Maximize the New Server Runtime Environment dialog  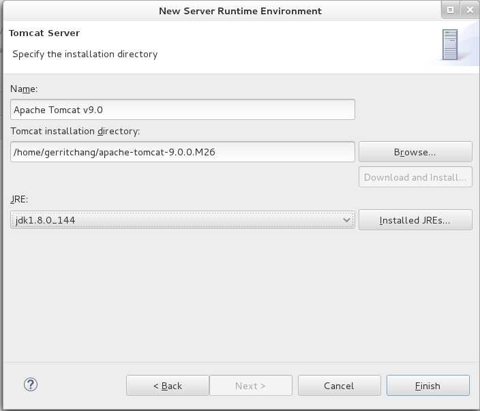click(x=450, y=10)
